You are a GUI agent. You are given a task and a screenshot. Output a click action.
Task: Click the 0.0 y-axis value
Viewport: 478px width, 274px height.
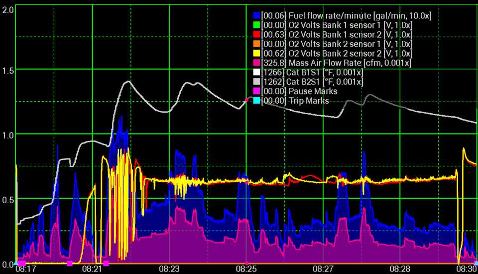(x=8, y=264)
